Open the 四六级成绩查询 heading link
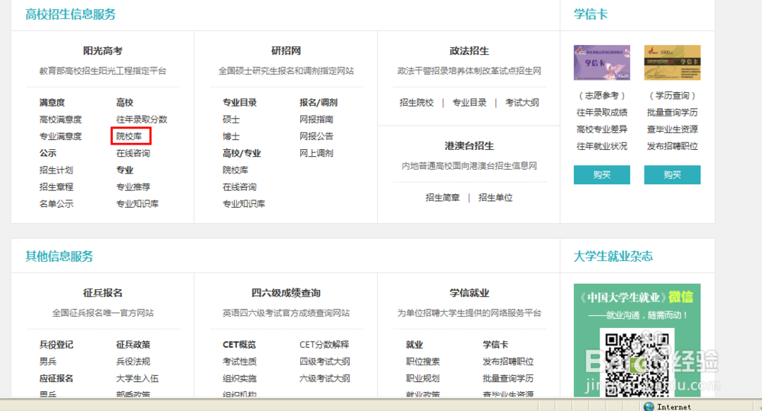This screenshot has width=762, height=411. (286, 292)
